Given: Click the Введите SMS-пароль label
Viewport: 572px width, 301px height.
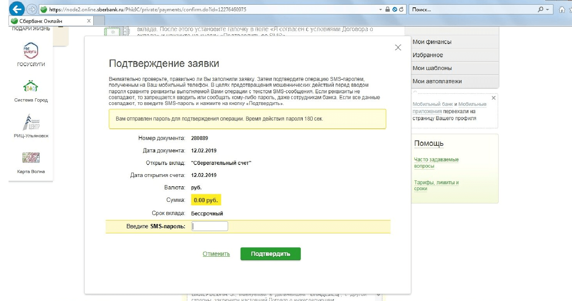Looking at the screenshot, I should (156, 226).
